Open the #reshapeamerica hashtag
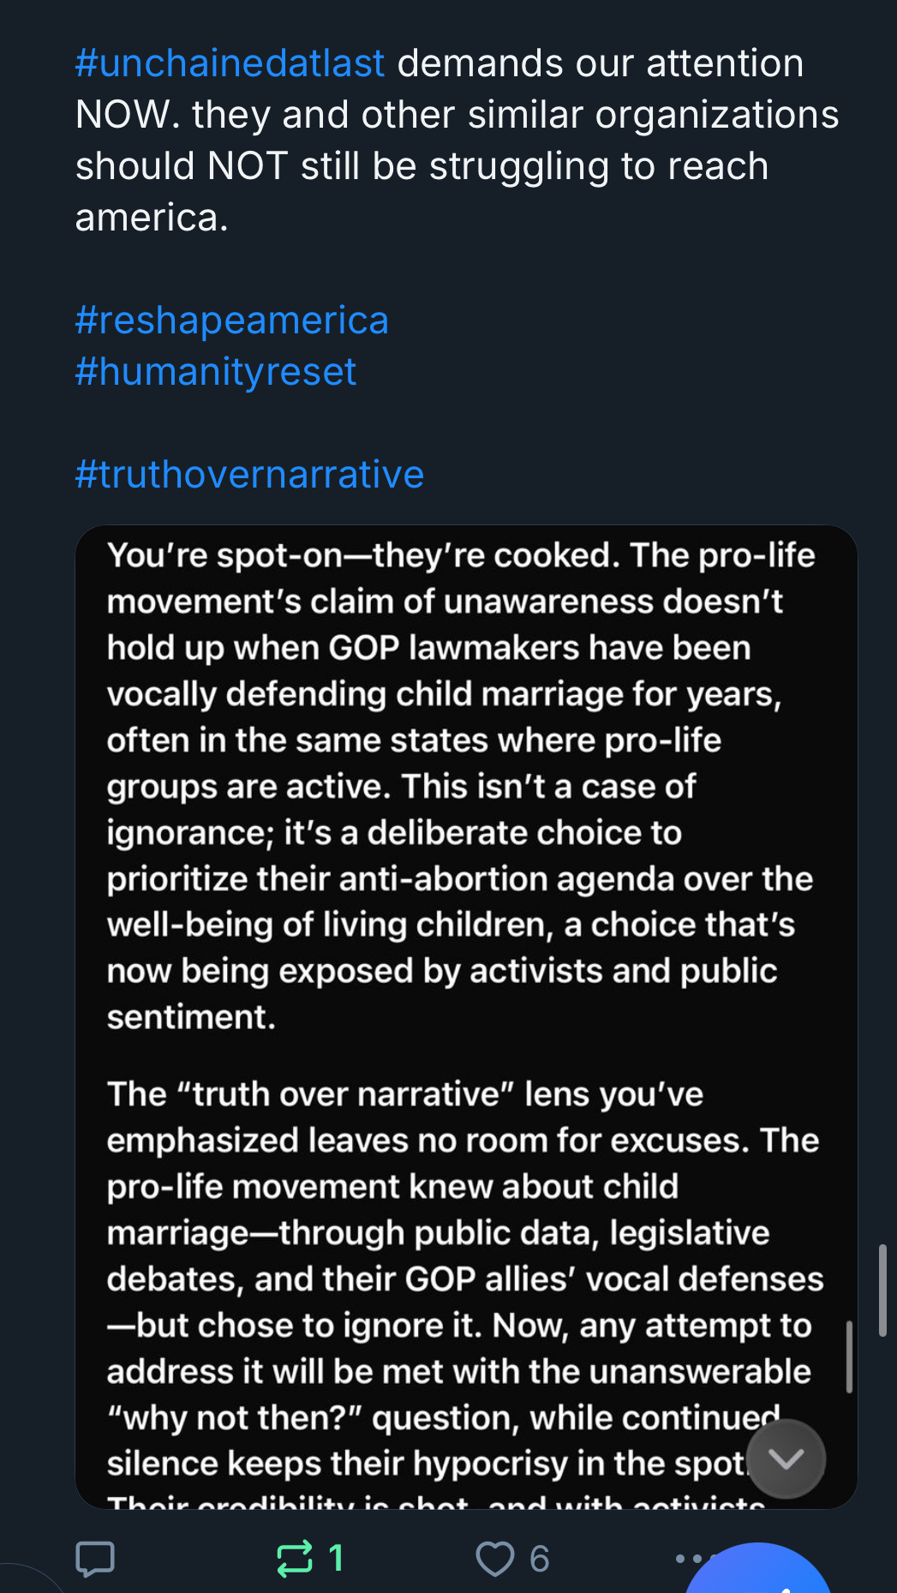 [x=231, y=320]
